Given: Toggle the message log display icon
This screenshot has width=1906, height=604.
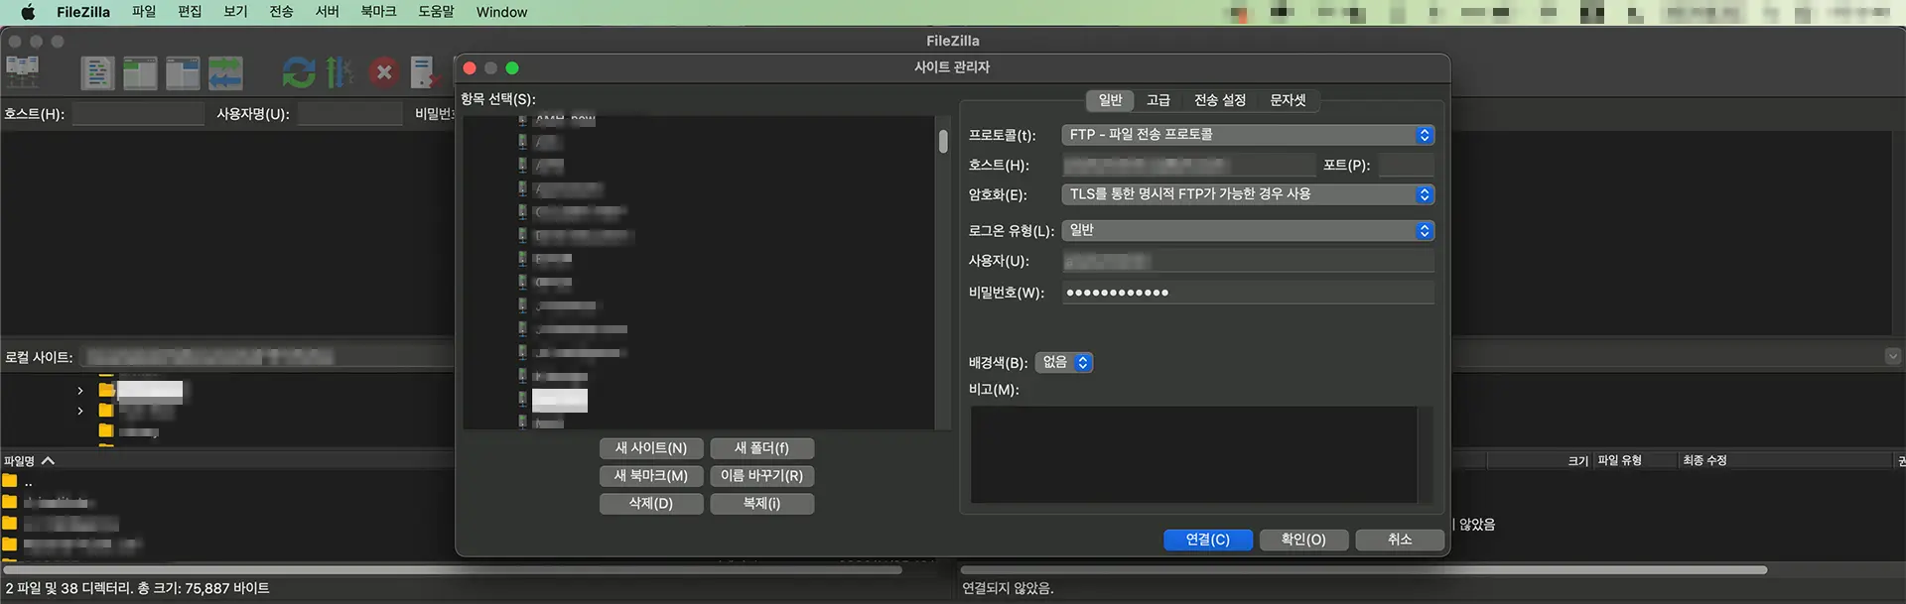Looking at the screenshot, I should click(x=97, y=72).
